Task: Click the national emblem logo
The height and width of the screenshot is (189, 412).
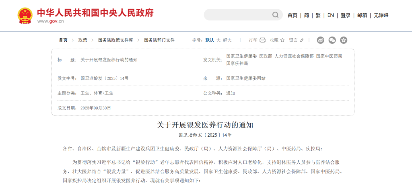Action: [25, 15]
